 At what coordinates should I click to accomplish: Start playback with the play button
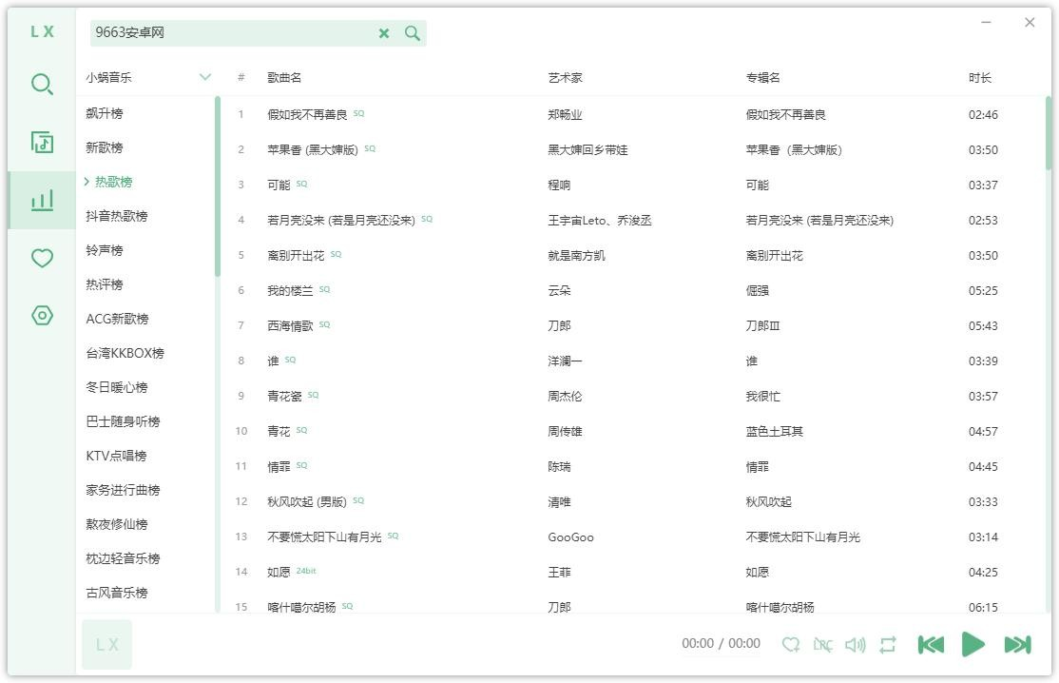pos(972,643)
